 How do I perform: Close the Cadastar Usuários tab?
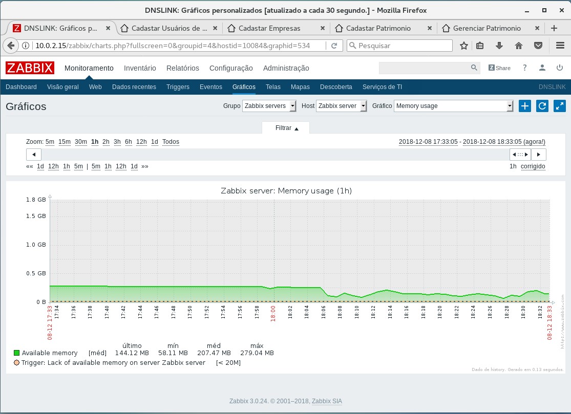pyautogui.click(x=215, y=28)
